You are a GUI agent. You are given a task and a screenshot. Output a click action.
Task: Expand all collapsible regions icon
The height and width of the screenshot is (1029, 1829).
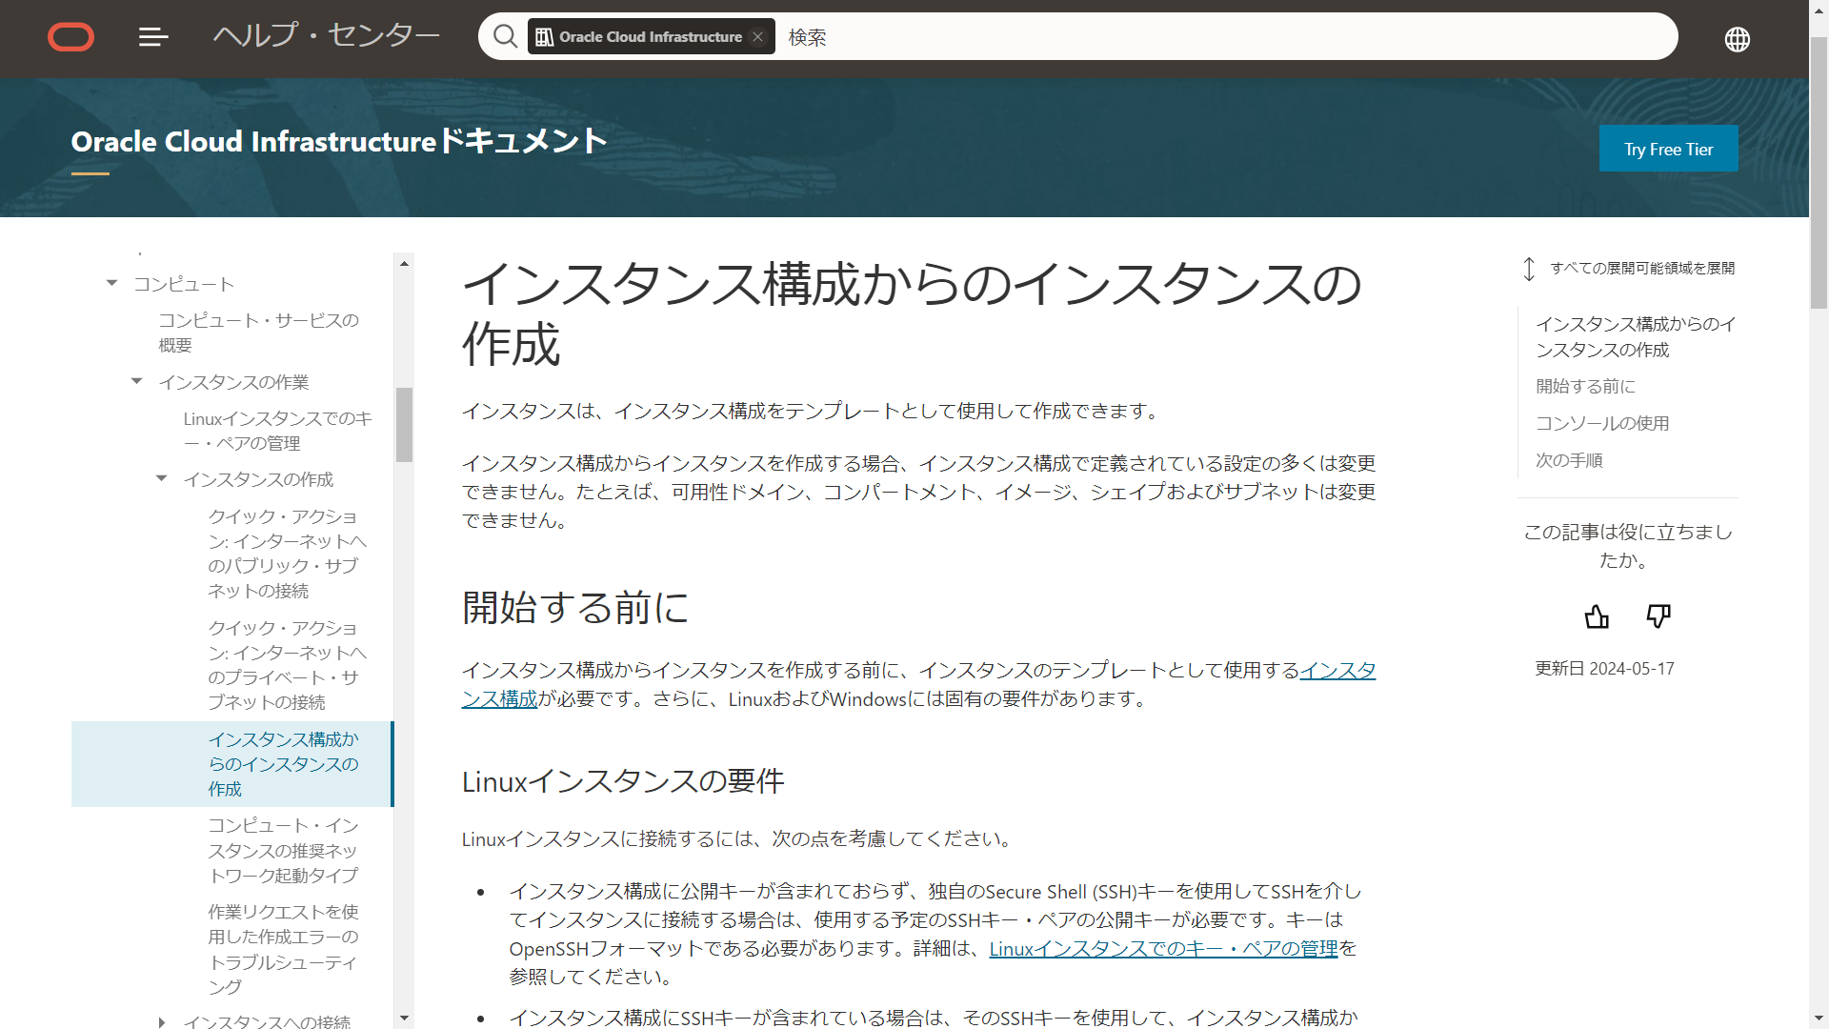click(1529, 269)
